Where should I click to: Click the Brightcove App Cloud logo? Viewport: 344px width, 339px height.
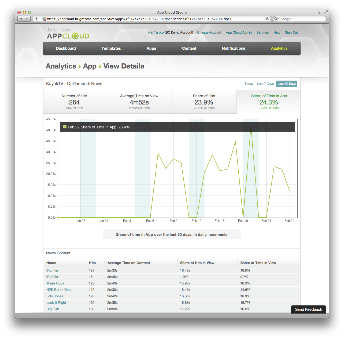[68, 34]
